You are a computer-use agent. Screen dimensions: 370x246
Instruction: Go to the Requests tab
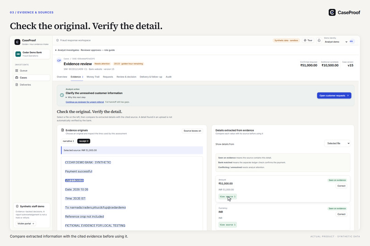click(x=108, y=77)
